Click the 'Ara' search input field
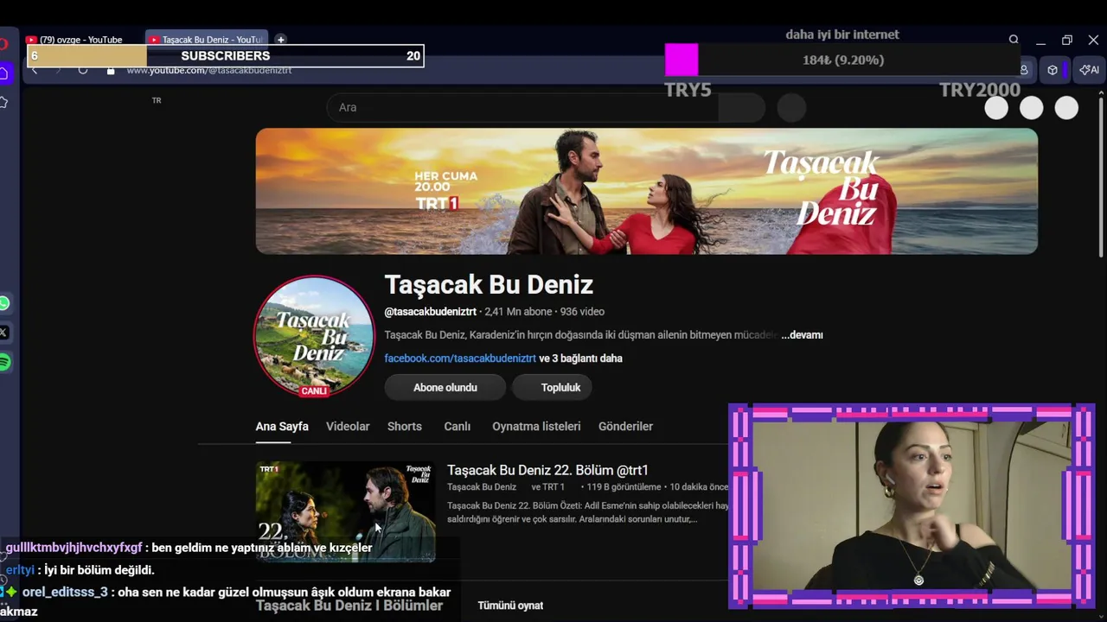Viewport: 1107px width, 622px height. 522,107
